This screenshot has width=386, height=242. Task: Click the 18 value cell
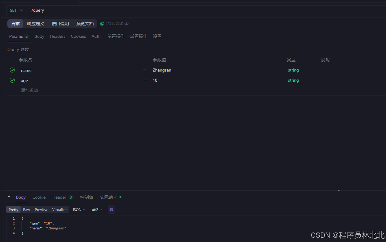tap(217, 80)
